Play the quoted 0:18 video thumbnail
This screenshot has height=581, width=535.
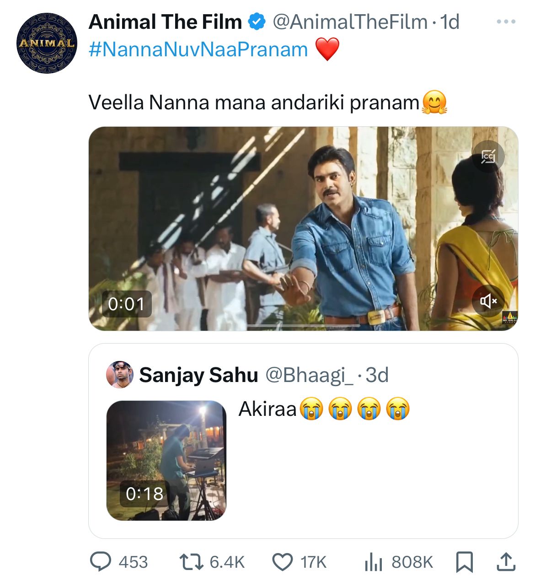(x=166, y=460)
